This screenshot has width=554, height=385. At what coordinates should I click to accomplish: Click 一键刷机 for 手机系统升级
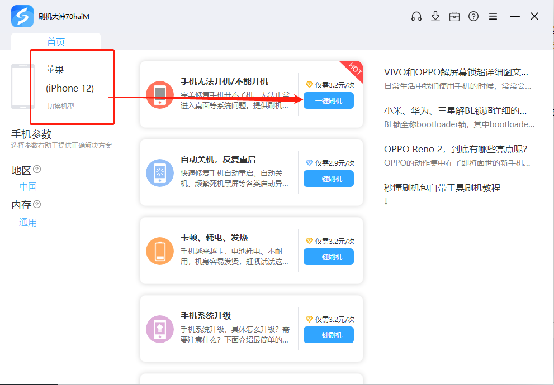point(329,335)
